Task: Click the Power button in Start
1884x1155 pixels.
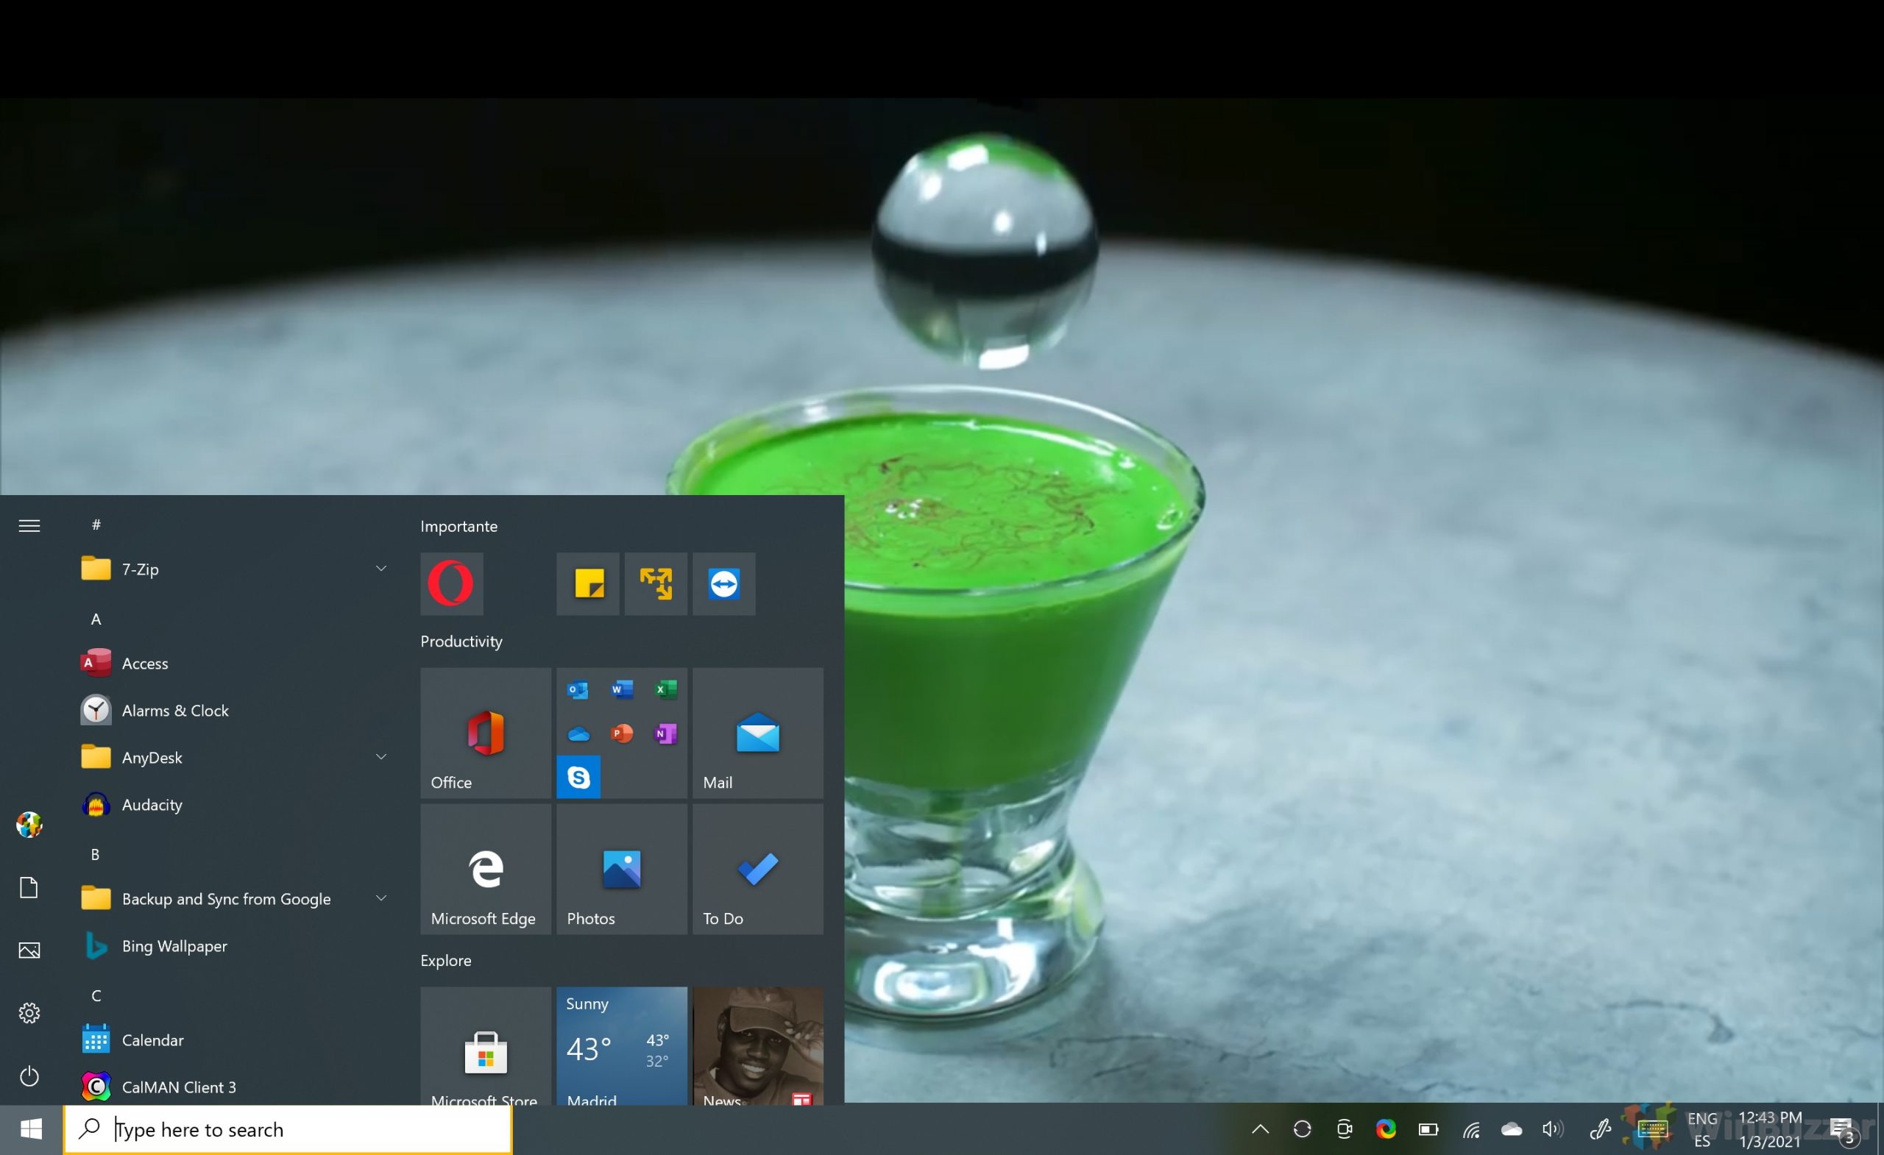Action: 29,1076
